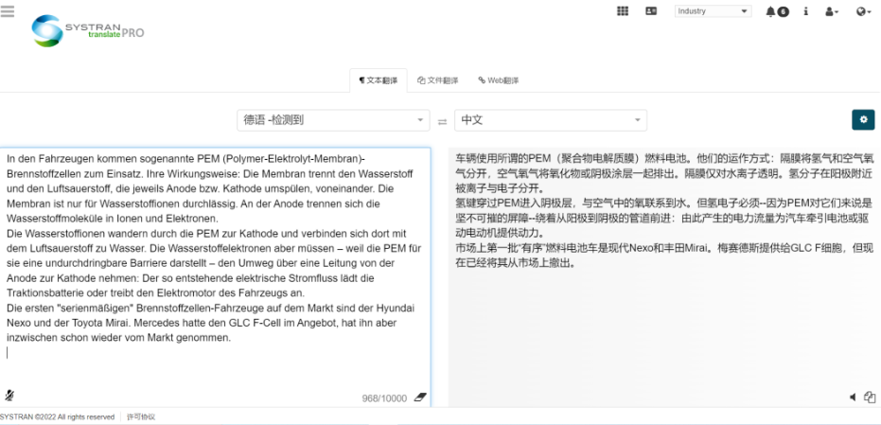Open the user account menu
The image size is (881, 425).
[832, 11]
